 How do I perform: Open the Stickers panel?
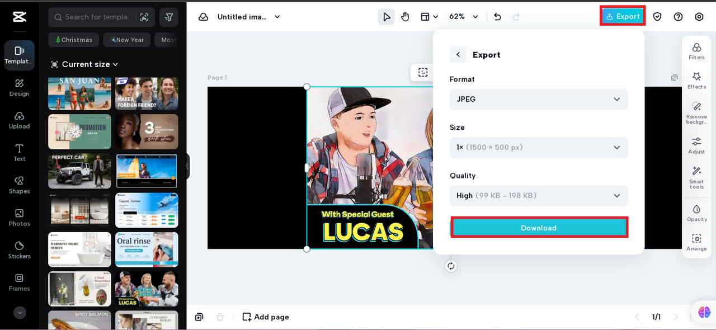(19, 250)
